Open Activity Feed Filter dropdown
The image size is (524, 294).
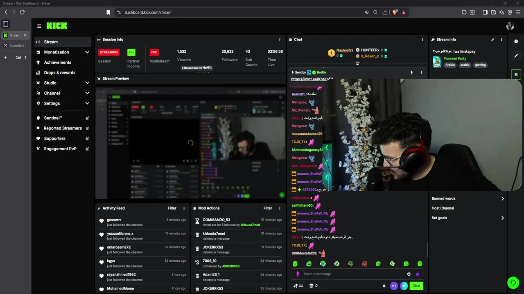pos(172,208)
